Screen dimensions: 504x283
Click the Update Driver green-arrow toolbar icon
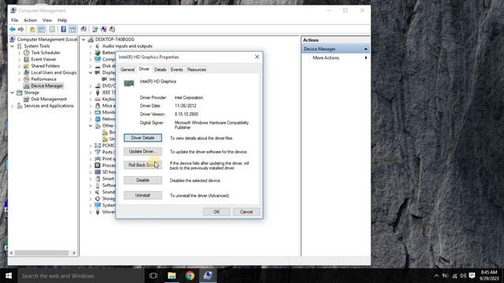coord(94,30)
